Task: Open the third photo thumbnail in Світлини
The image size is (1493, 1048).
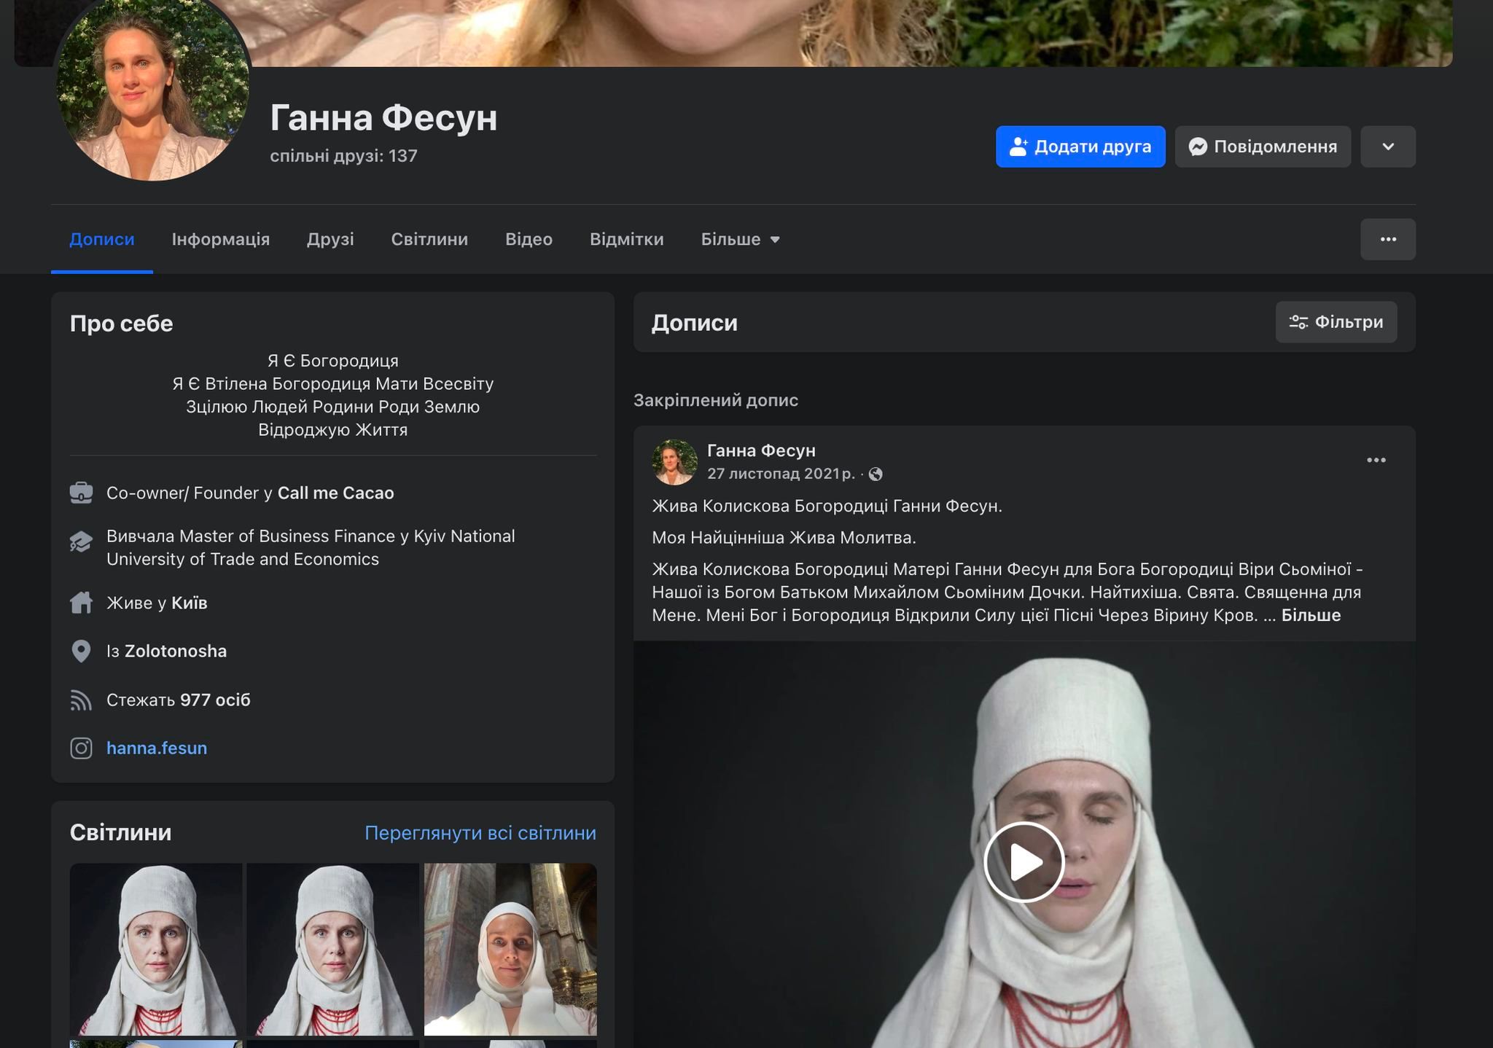Action: (510, 949)
